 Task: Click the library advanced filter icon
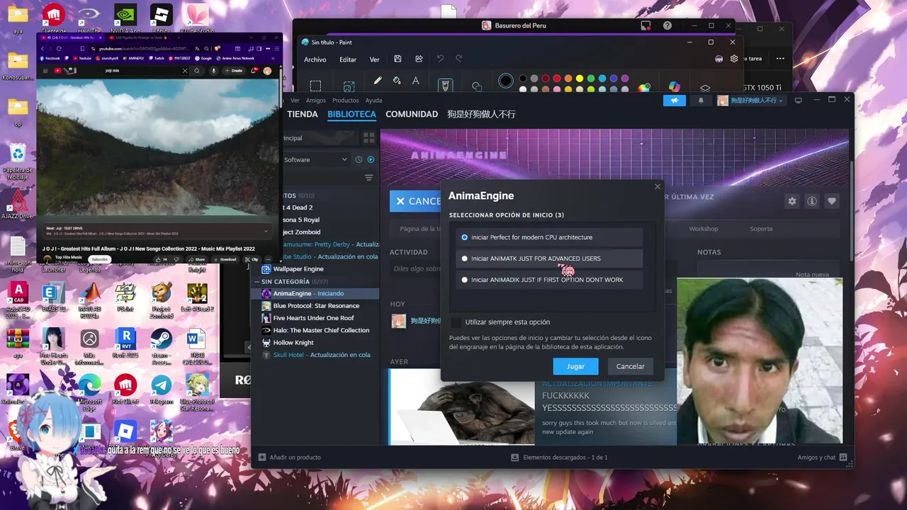click(368, 178)
